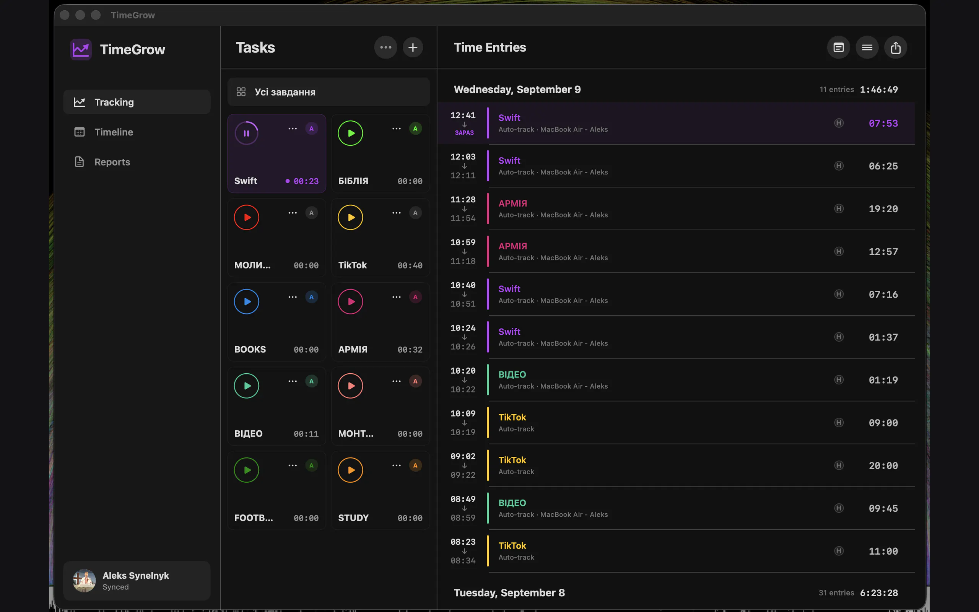Open the Усі завдання task group selector

(x=329, y=92)
